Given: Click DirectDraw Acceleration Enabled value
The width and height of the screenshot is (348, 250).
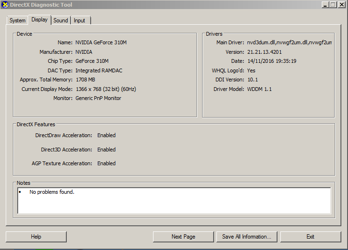Looking at the screenshot, I should 106,135.
